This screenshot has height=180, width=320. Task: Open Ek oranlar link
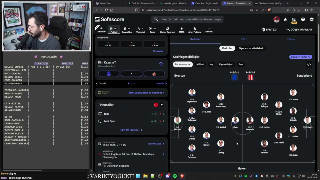[x=158, y=51]
